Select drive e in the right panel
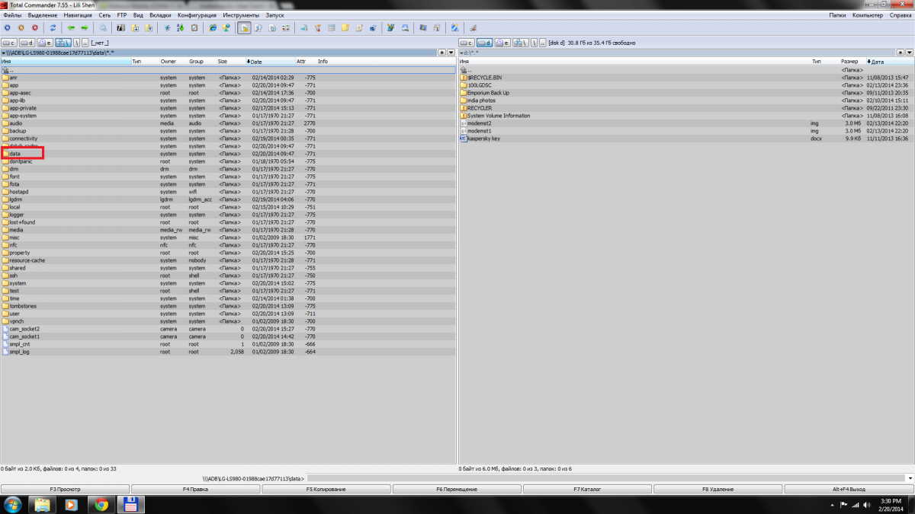The image size is (915, 514). tap(503, 43)
